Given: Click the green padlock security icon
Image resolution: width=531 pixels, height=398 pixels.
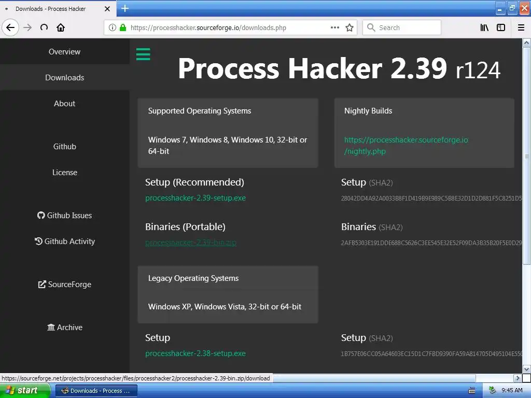Looking at the screenshot, I should pos(123,28).
